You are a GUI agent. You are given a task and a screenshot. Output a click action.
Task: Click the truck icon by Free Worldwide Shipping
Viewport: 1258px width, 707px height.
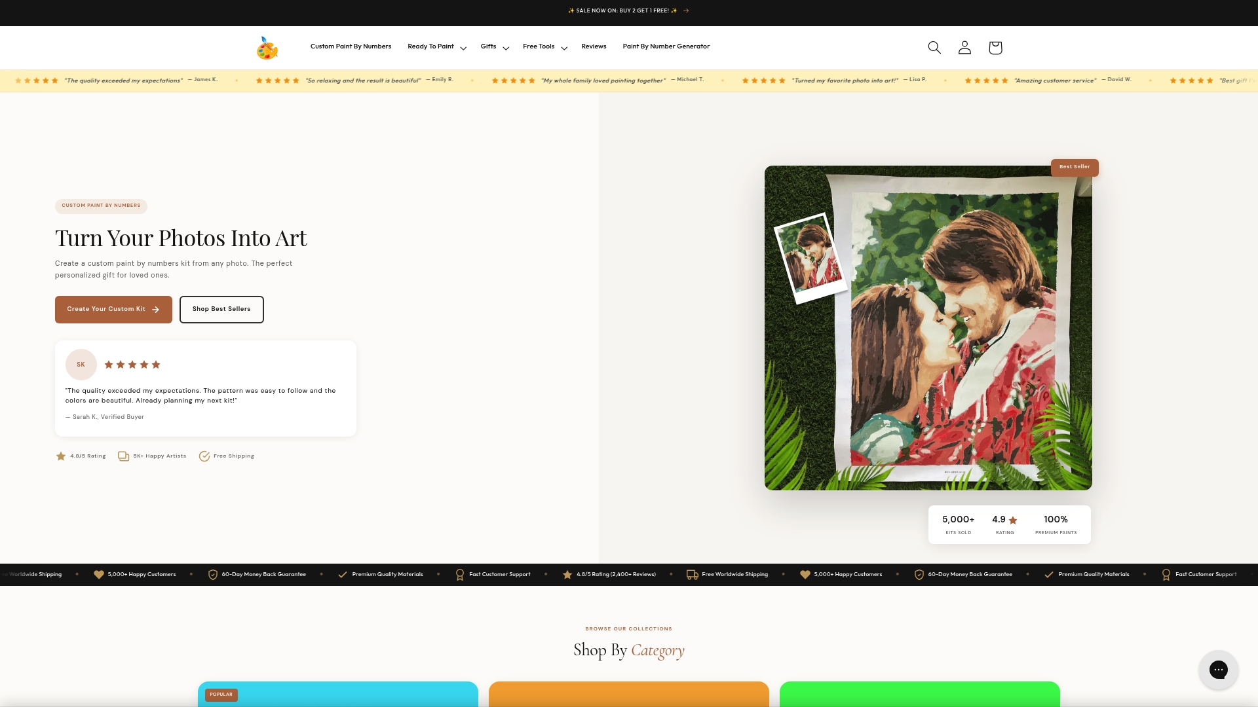pyautogui.click(x=693, y=575)
